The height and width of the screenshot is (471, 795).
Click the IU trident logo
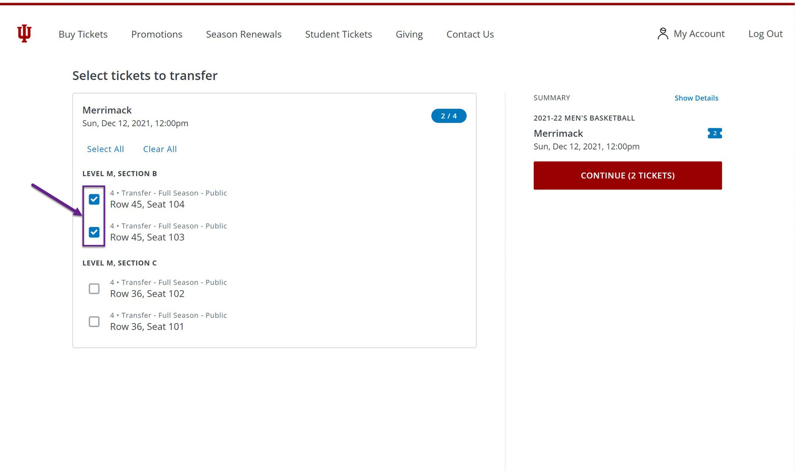24,33
